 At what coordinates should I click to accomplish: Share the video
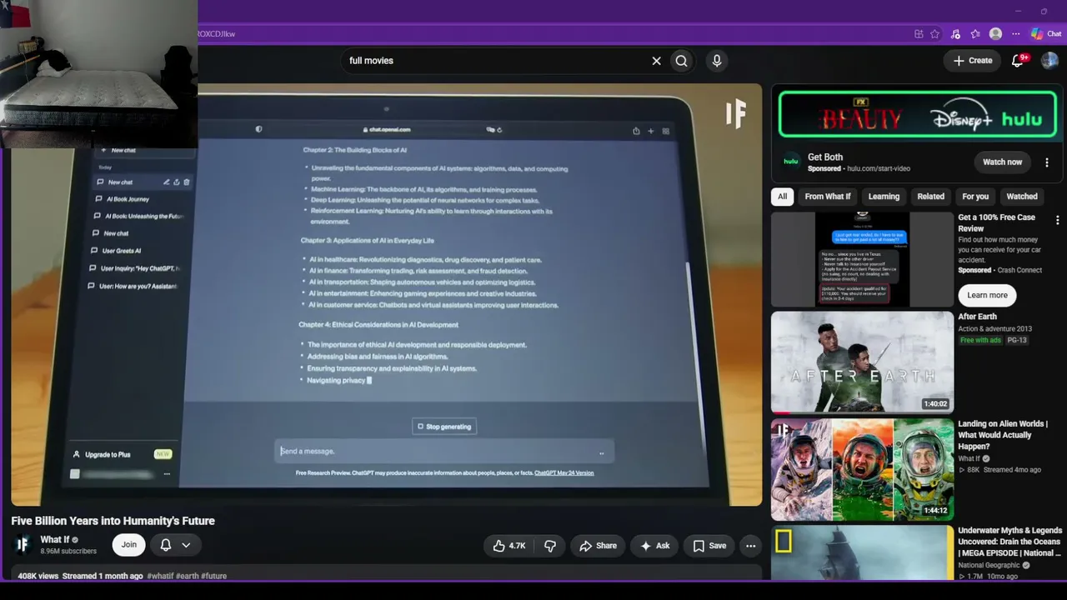[598, 546]
